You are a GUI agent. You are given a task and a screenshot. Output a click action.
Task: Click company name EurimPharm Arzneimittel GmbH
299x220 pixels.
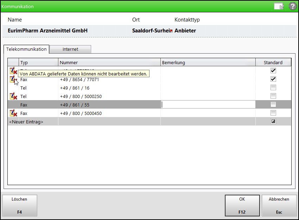[48, 31]
